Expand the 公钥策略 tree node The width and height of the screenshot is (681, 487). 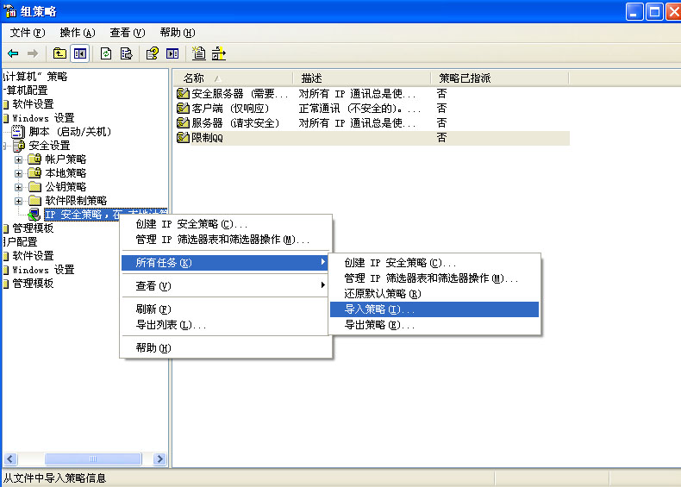pyautogui.click(x=18, y=187)
